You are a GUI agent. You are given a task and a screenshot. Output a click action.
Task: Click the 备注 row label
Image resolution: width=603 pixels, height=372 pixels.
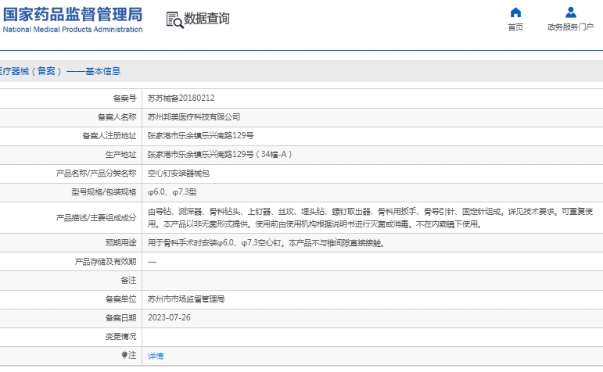coord(128,281)
